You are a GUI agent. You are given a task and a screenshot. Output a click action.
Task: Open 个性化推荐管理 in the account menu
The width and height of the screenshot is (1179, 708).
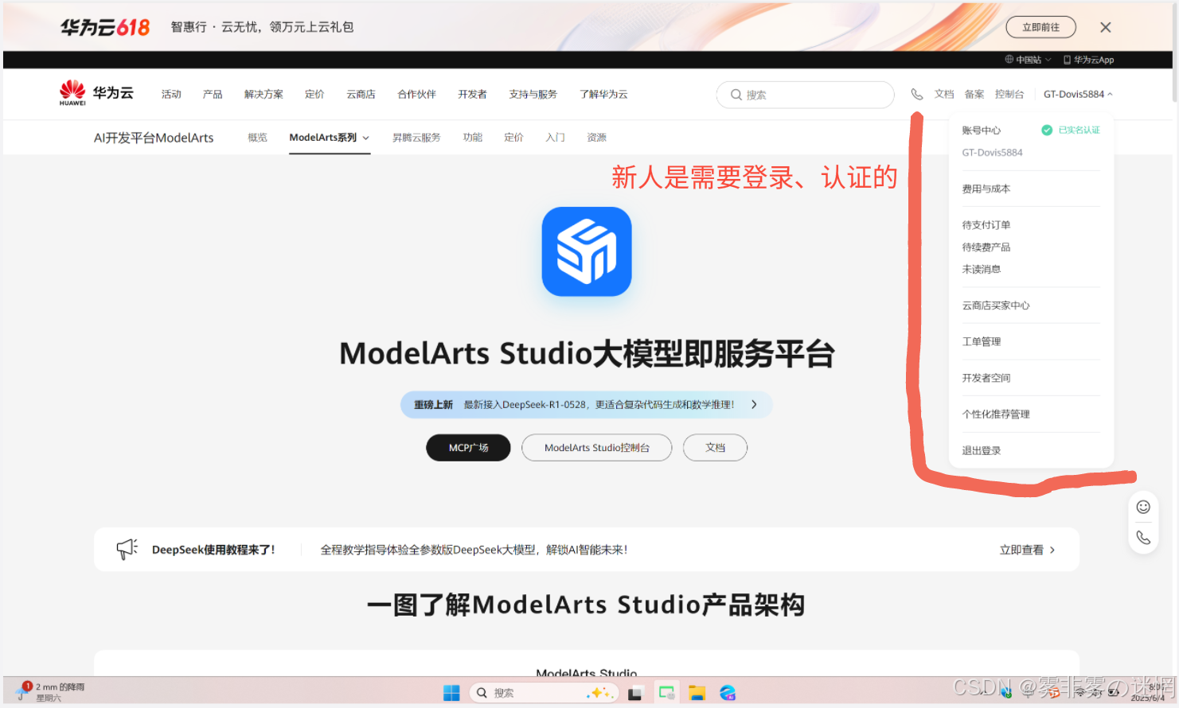[996, 414]
